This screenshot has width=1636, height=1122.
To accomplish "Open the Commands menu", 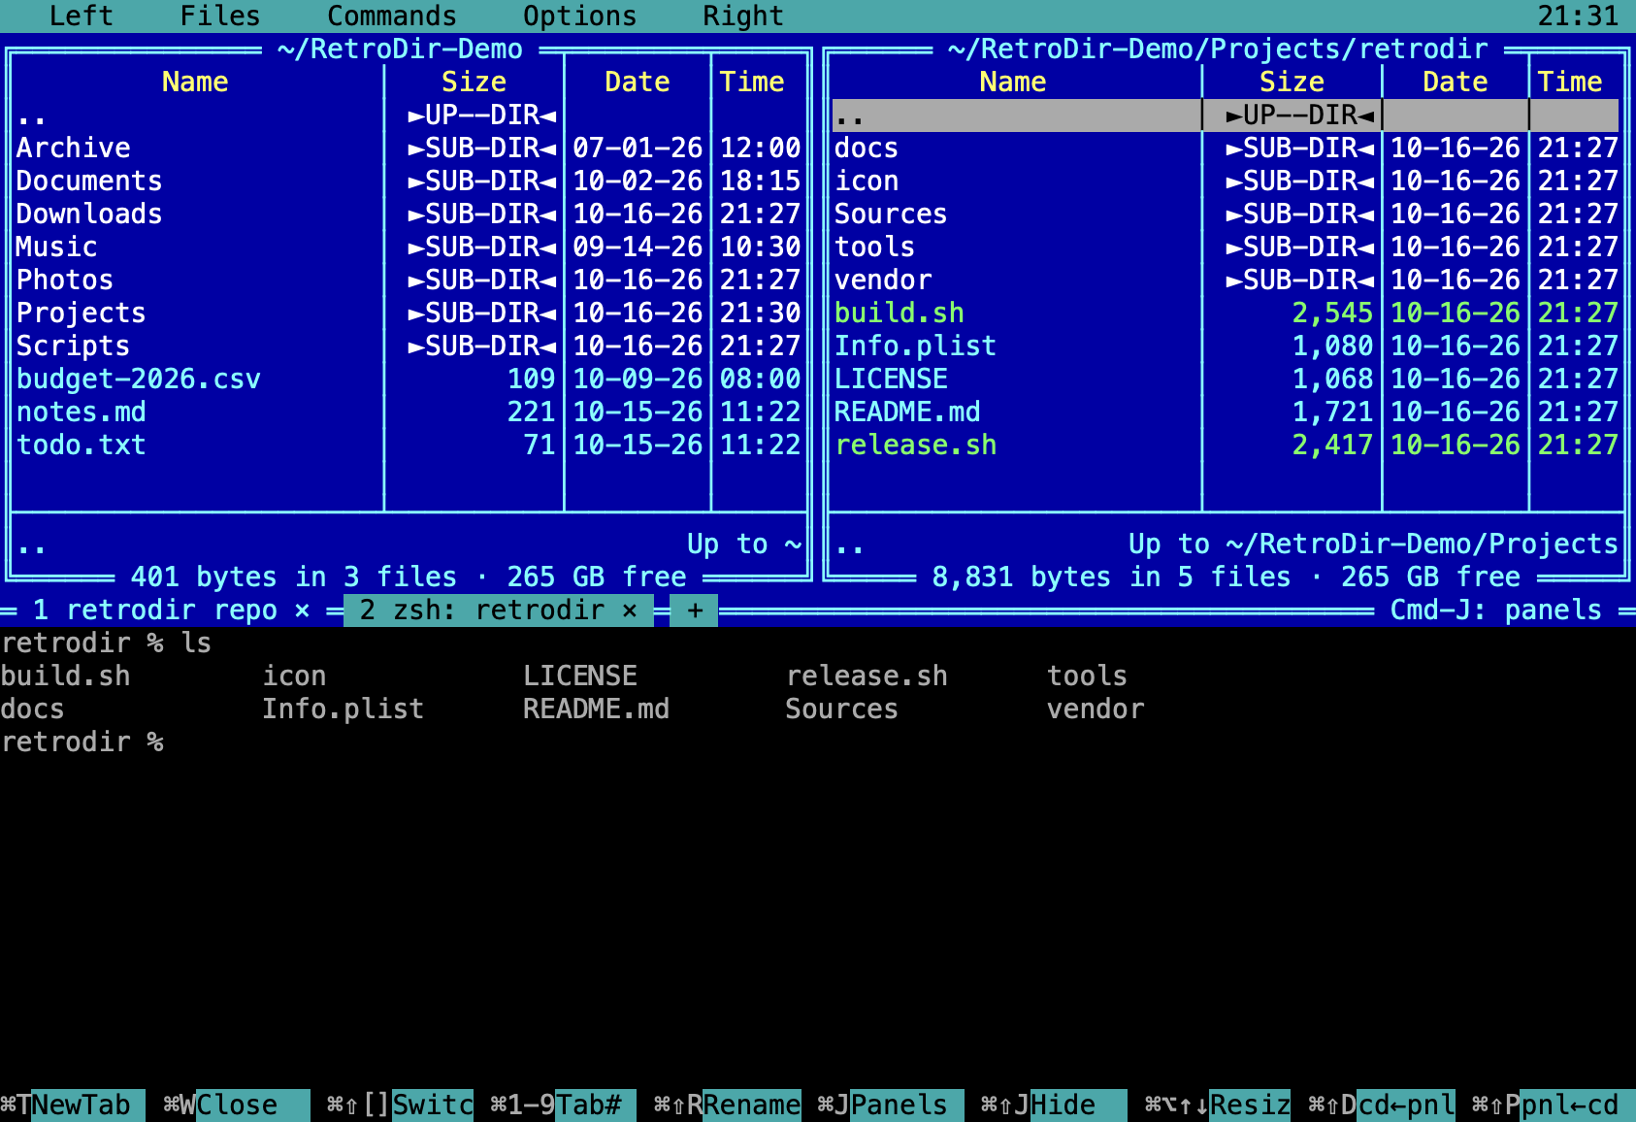I will pos(392,16).
